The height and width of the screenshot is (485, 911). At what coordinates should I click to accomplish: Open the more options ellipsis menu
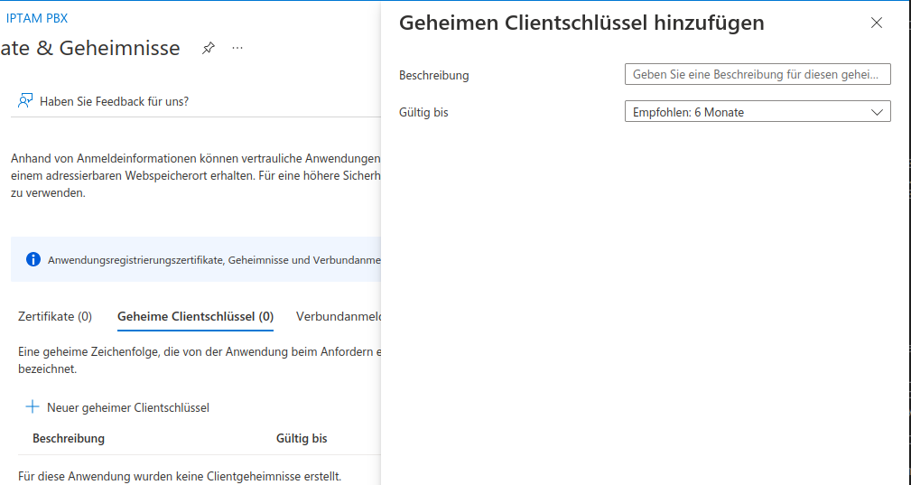pyautogui.click(x=237, y=48)
